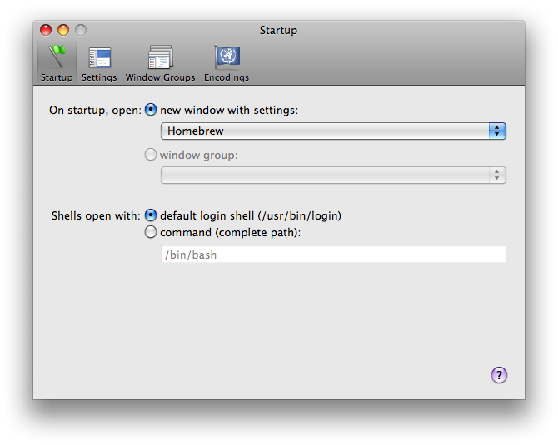558x445 pixels.
Task: Select 'command (complete path)' radio button
Action: coord(151,232)
